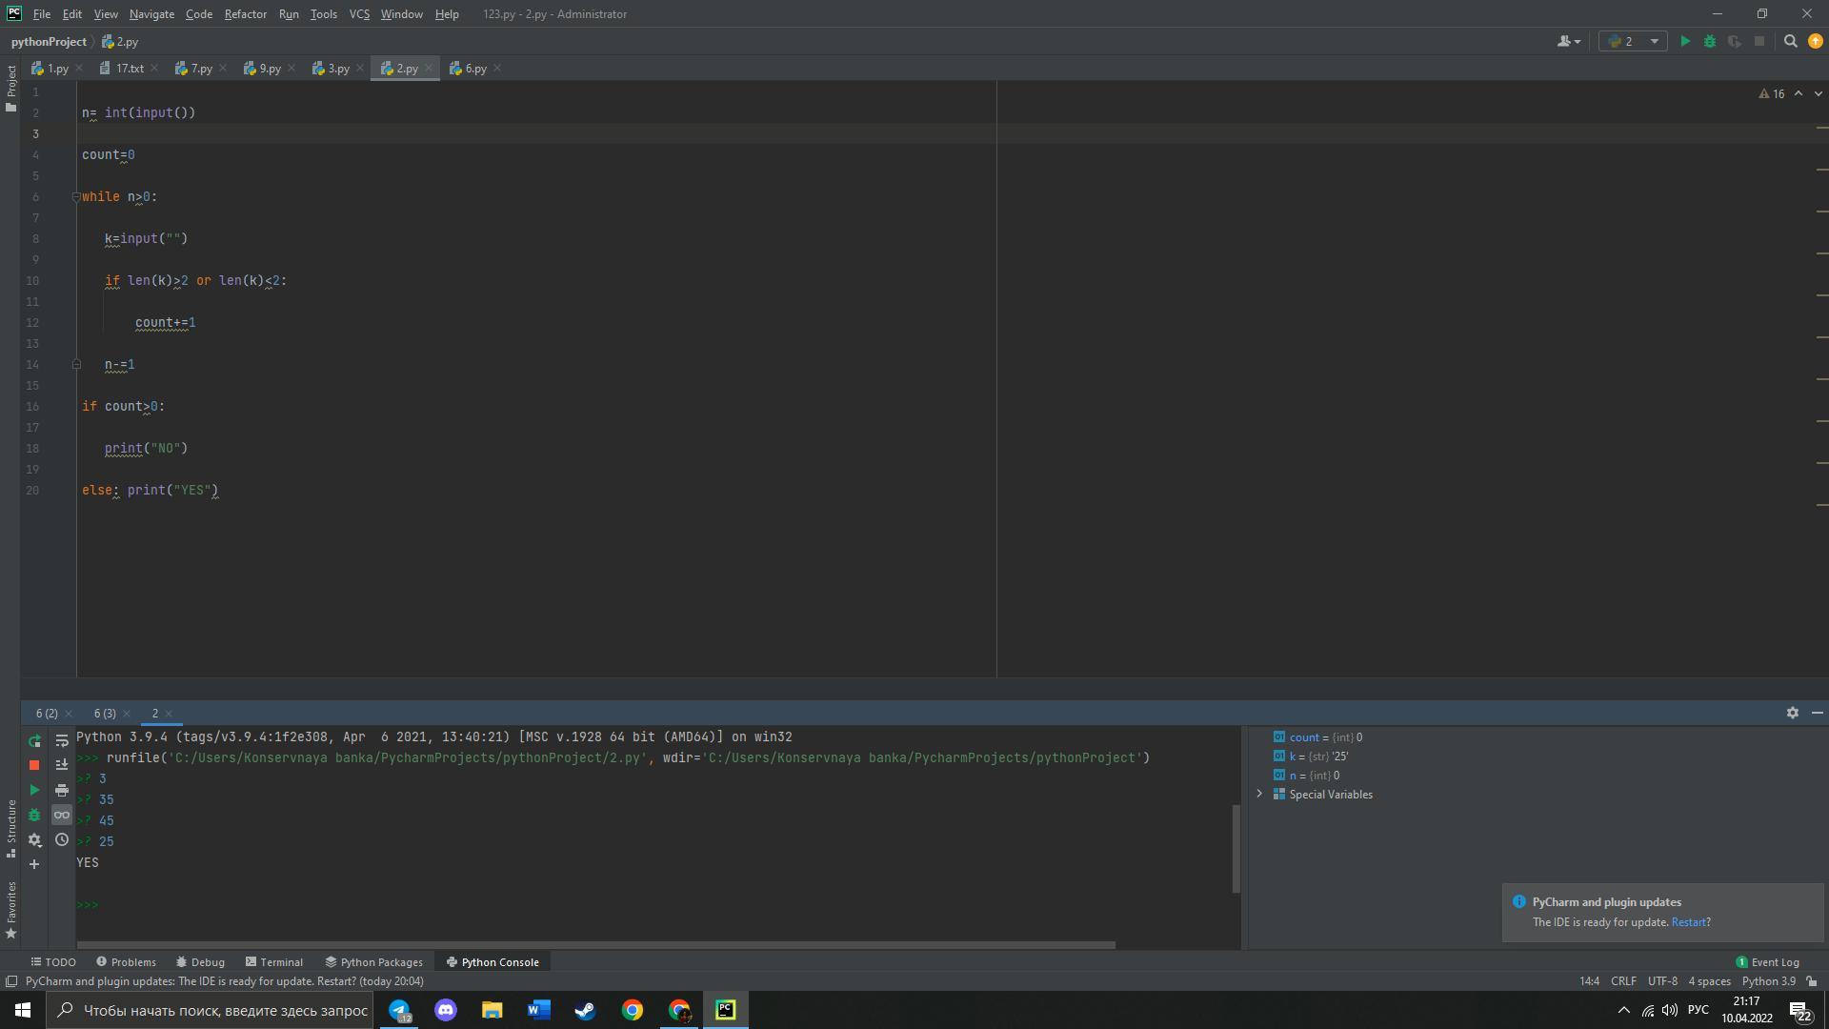Click the Rerun console icon

pyautogui.click(x=34, y=741)
